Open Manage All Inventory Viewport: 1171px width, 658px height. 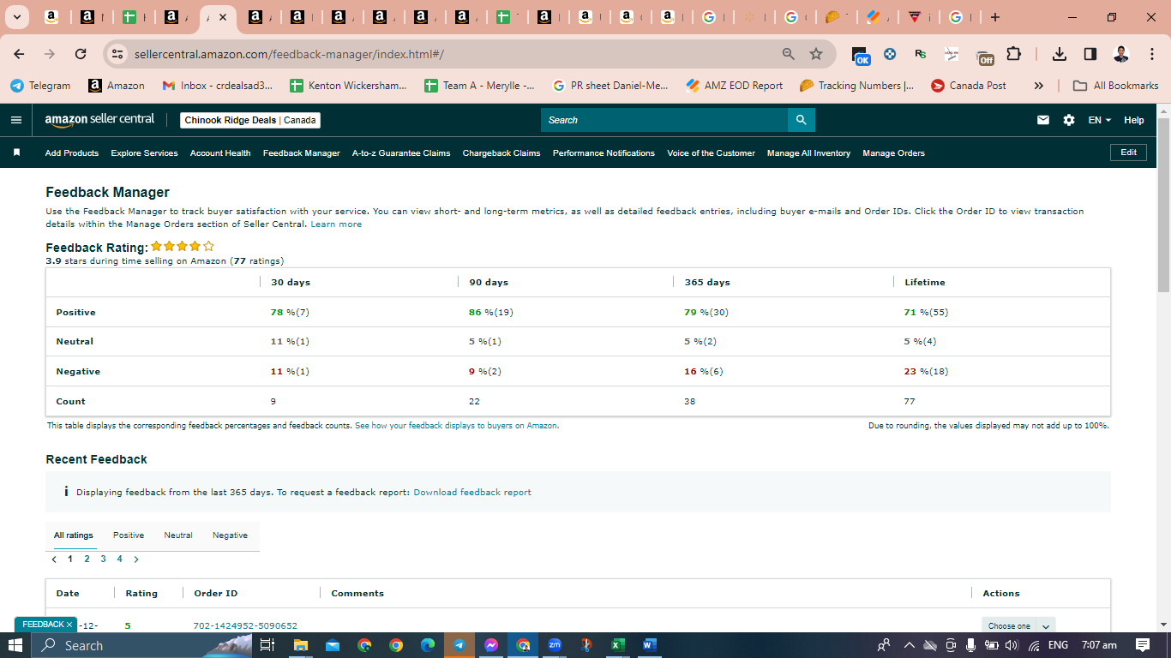808,153
